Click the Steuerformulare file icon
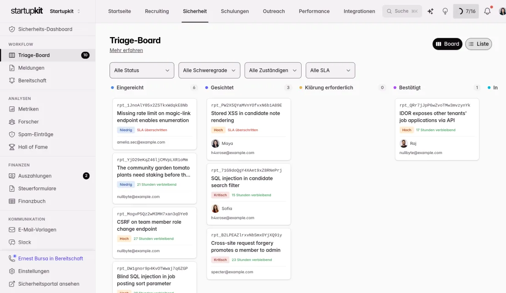The width and height of the screenshot is (506, 293). point(12,188)
